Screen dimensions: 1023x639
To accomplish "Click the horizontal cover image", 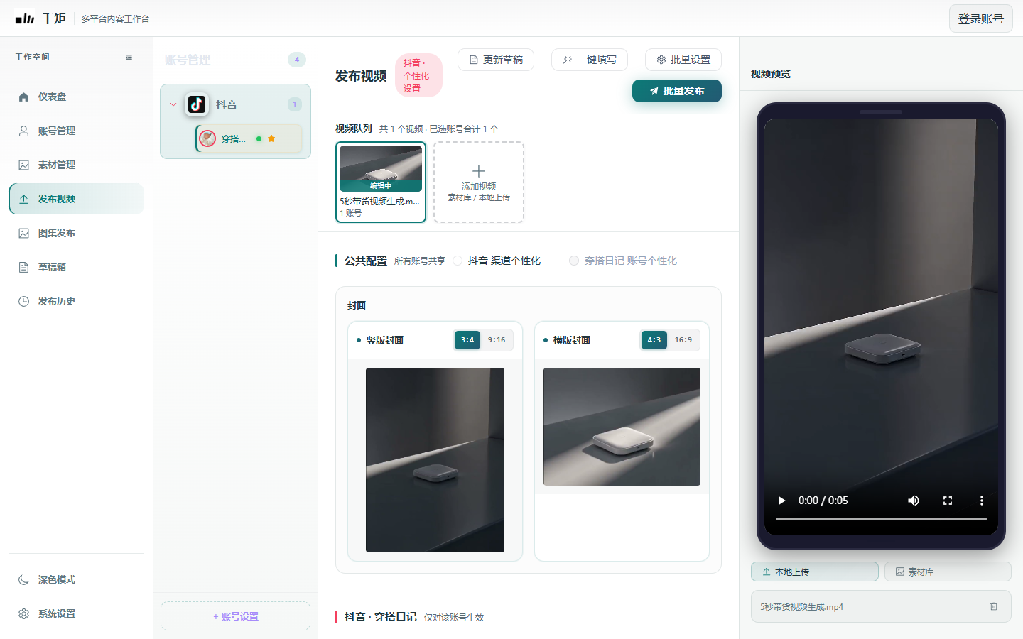I will coord(622,427).
